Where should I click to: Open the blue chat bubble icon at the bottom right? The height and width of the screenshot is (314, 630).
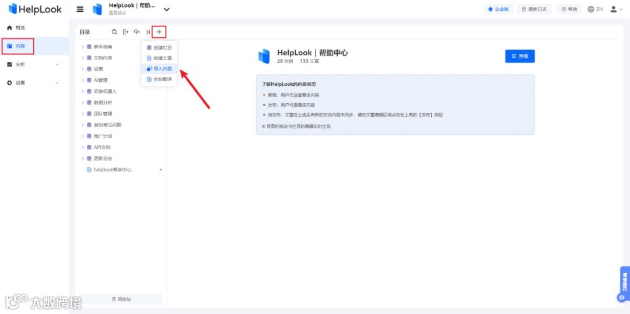[x=622, y=298]
